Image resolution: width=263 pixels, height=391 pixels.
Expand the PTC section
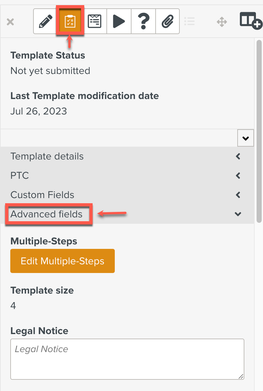20,176
